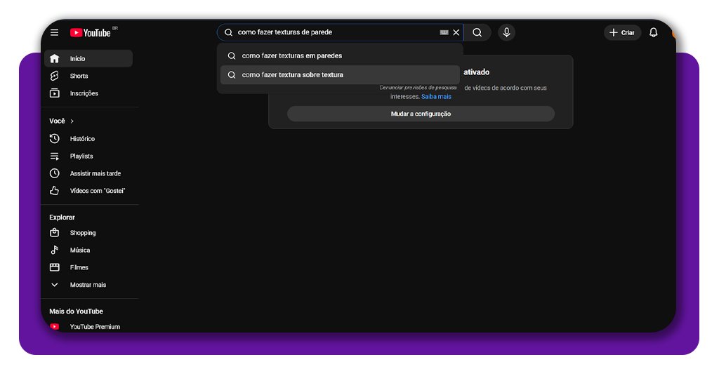Open Histórico in the sidebar
Screen dimensions: 719x376
point(82,139)
